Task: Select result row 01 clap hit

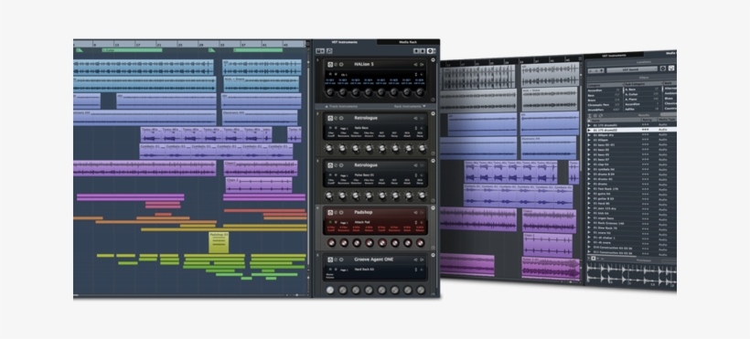Action: [631, 164]
